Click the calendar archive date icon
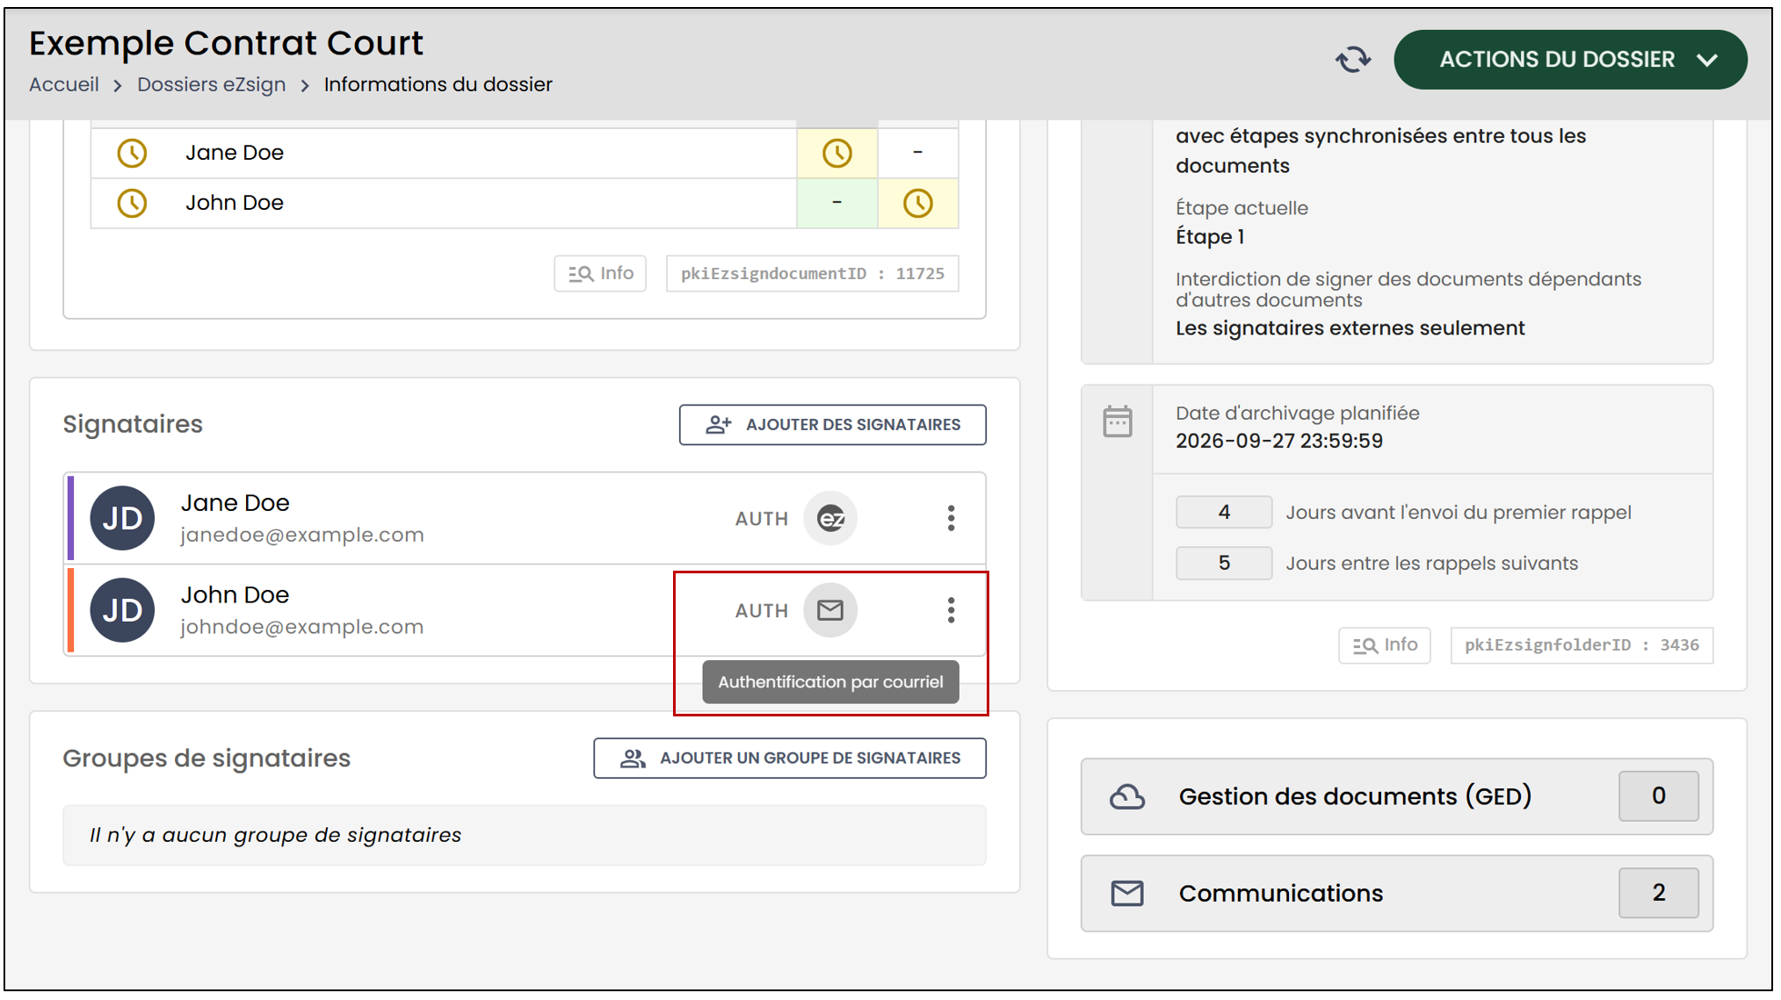This screenshot has width=1781, height=1000. tap(1118, 422)
